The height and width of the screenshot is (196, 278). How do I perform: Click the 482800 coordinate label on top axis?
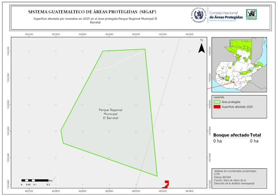tap(110, 34)
